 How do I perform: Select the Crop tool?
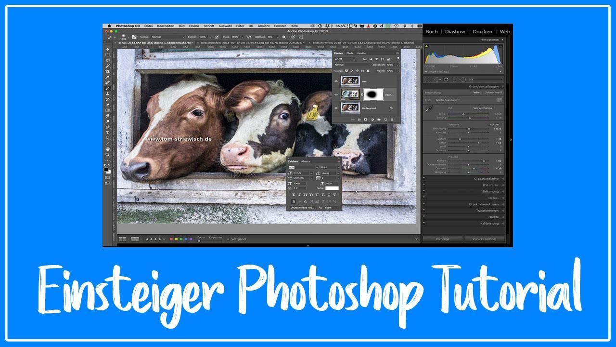point(107,71)
